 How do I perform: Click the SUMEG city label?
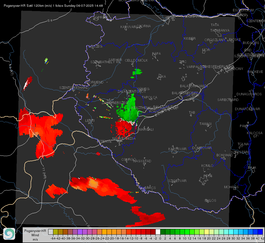[143, 89]
